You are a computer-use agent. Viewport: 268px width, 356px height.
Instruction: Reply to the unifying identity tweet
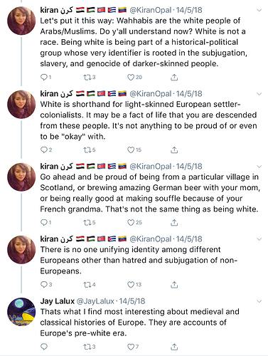(x=44, y=284)
